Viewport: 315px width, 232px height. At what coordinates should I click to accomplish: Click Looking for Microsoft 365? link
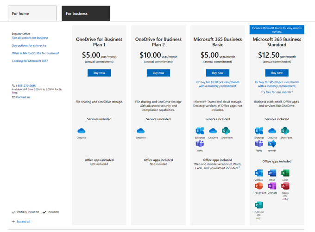coord(30,61)
